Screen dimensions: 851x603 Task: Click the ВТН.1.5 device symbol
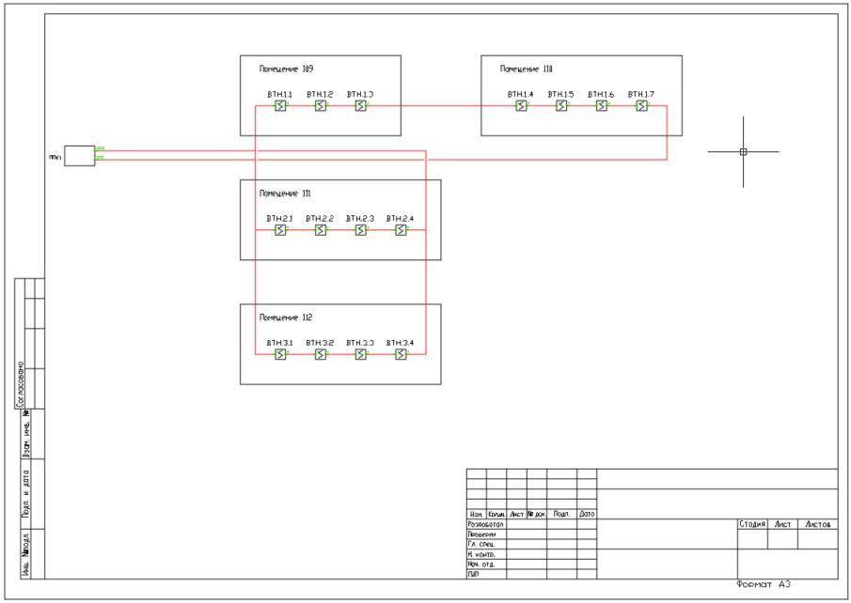point(561,106)
